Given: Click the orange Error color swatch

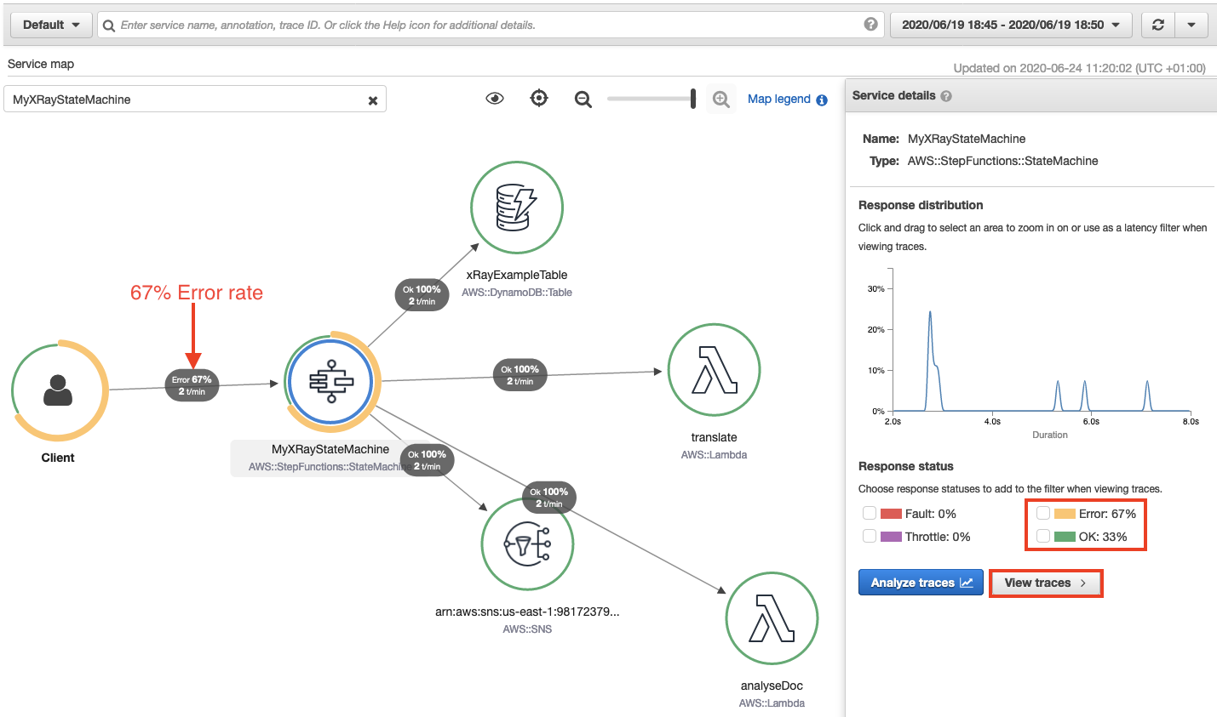Looking at the screenshot, I should click(1065, 514).
